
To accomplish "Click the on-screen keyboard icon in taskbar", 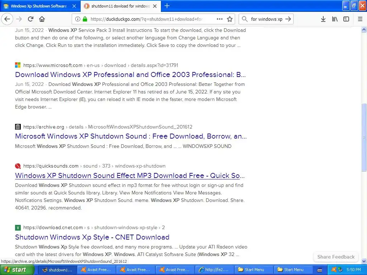I will 319,270.
